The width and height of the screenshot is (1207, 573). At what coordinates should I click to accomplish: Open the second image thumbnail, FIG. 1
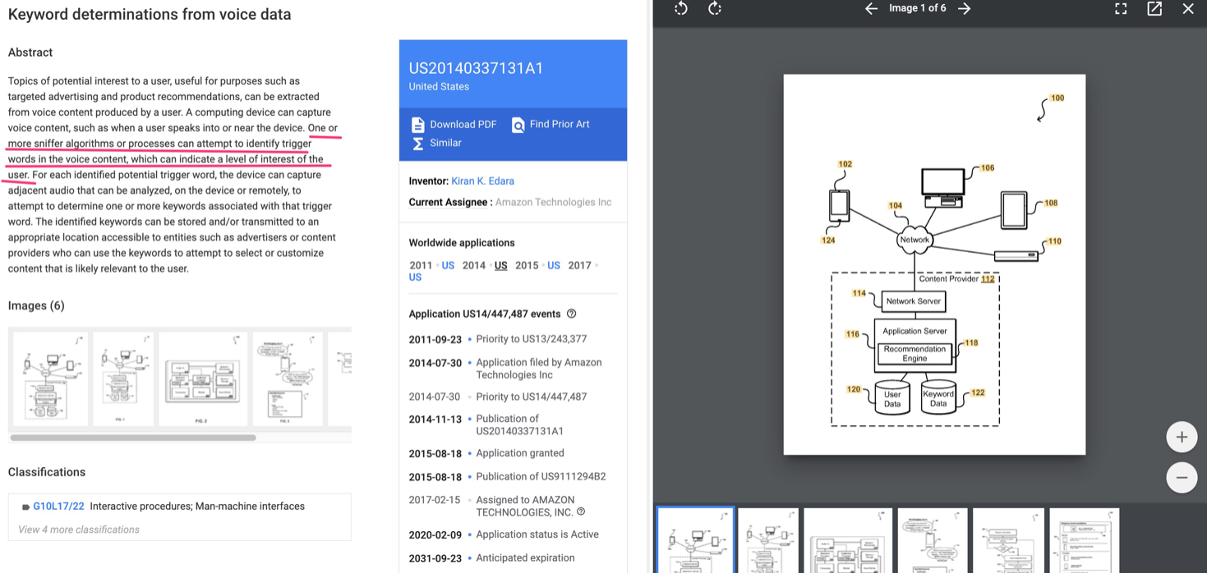(x=123, y=378)
